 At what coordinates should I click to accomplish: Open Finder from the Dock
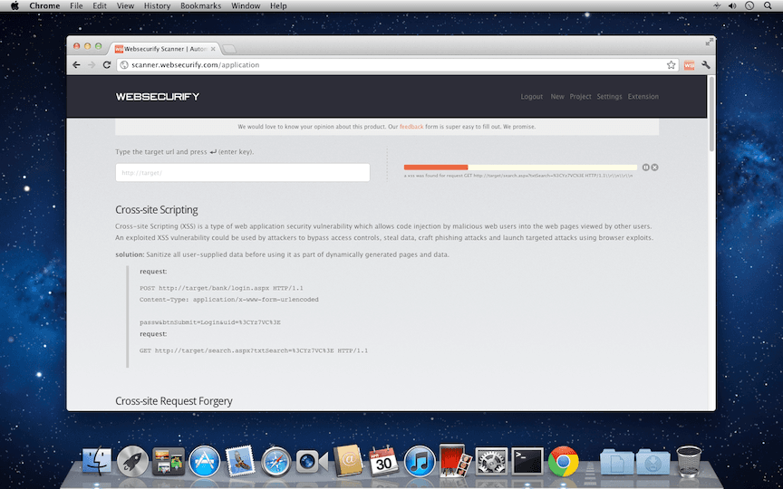tap(97, 461)
